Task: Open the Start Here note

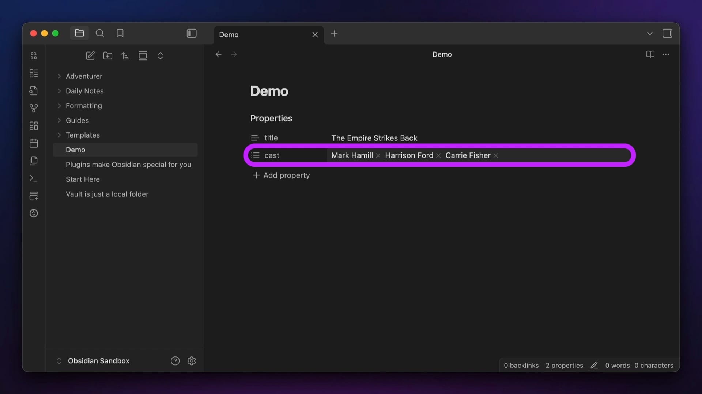Action: [x=83, y=179]
